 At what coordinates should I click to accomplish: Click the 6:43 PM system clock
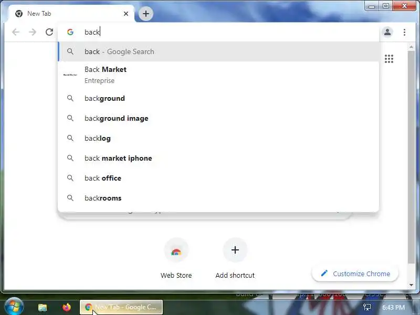[393, 307]
